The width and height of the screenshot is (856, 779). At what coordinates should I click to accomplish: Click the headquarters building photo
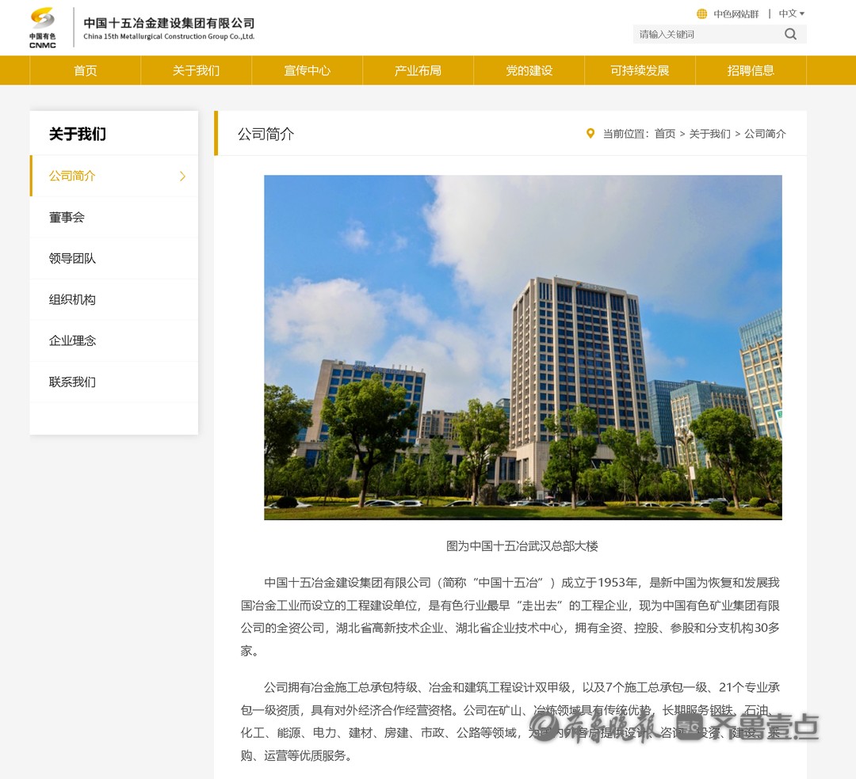pyautogui.click(x=522, y=347)
